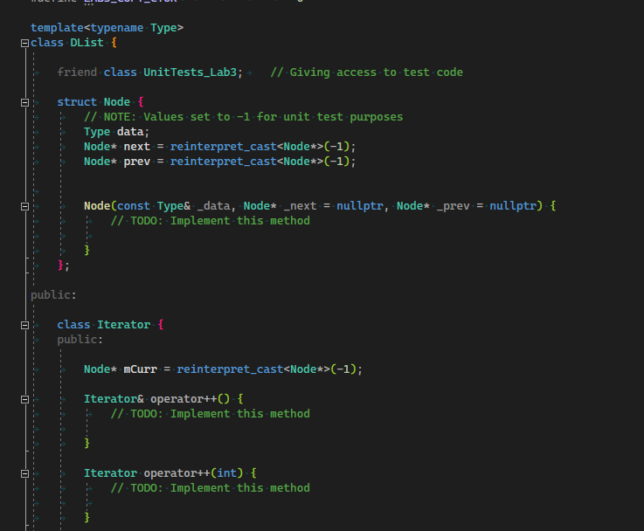Click the 'public:' label above class Iterator

click(53, 295)
